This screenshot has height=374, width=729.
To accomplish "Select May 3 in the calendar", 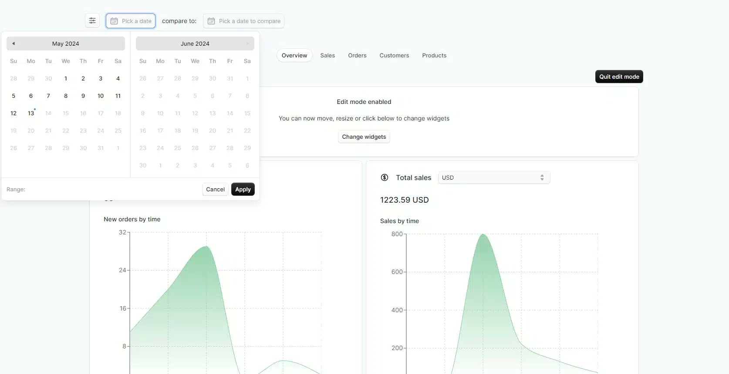I will click(101, 78).
